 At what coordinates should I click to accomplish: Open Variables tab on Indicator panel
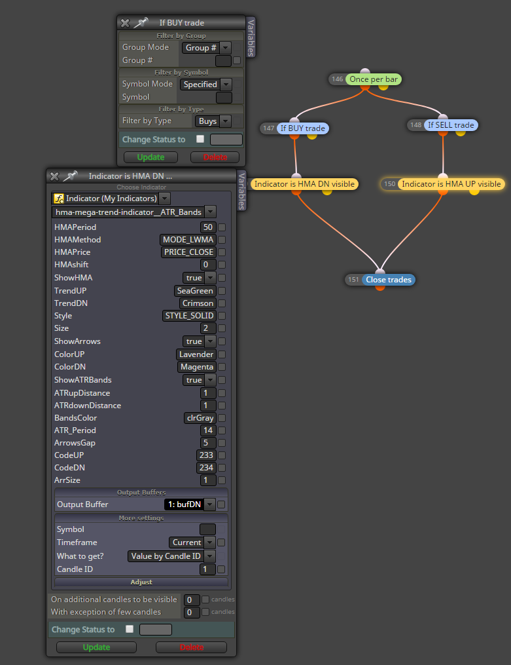241,191
